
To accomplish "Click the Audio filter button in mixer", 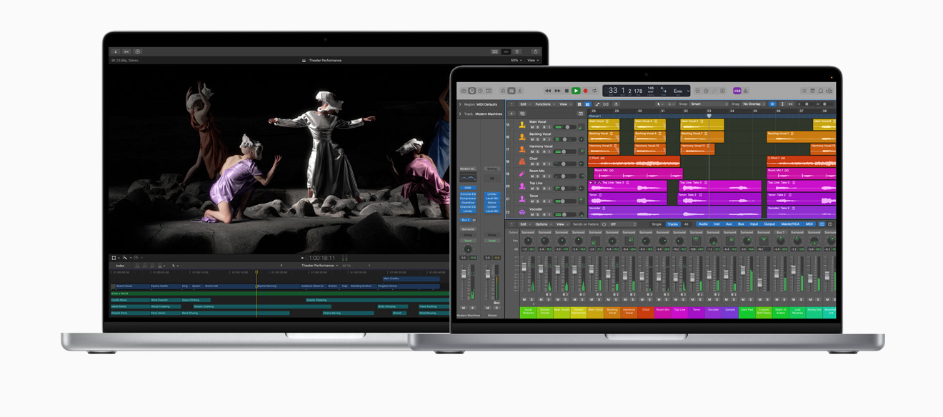I will (x=703, y=224).
